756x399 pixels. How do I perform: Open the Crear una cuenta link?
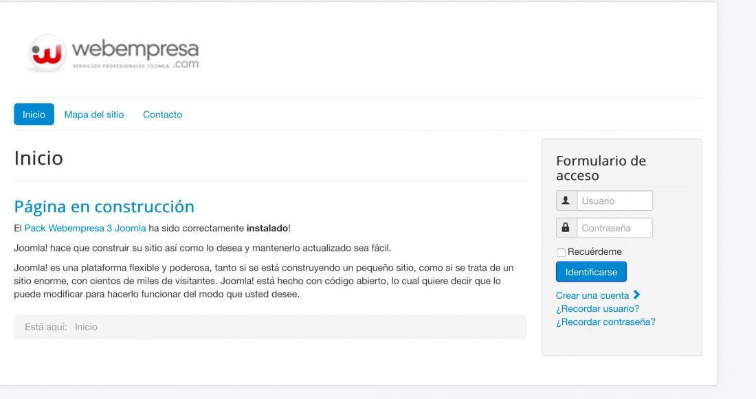click(592, 295)
